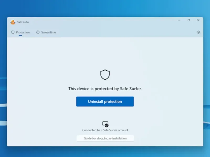Click the large shield status icon

pyautogui.click(x=105, y=75)
